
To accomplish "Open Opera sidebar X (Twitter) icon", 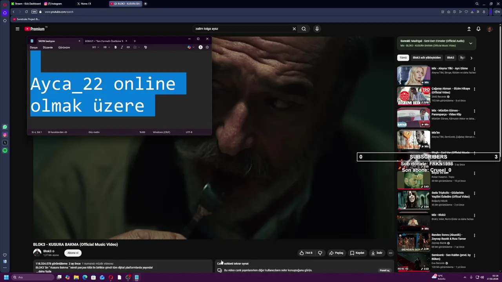I will click(5, 143).
